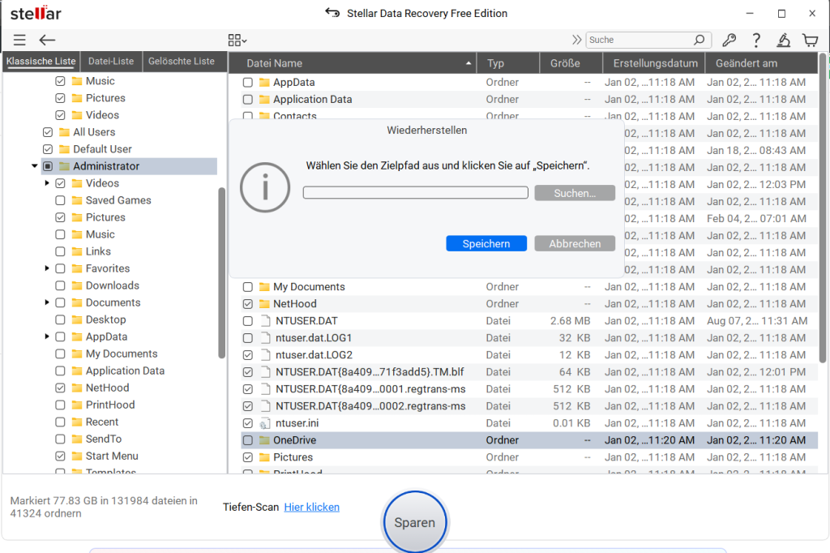This screenshot has width=830, height=553.
Task: Click the destination path input field
Action: pos(415,193)
